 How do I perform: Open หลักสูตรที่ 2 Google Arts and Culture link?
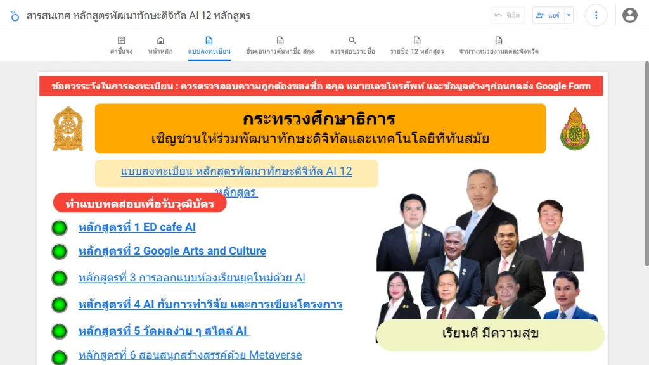pyautogui.click(x=172, y=251)
